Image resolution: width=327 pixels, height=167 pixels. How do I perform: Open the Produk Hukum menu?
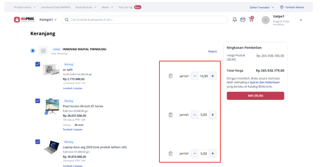[x=25, y=7]
